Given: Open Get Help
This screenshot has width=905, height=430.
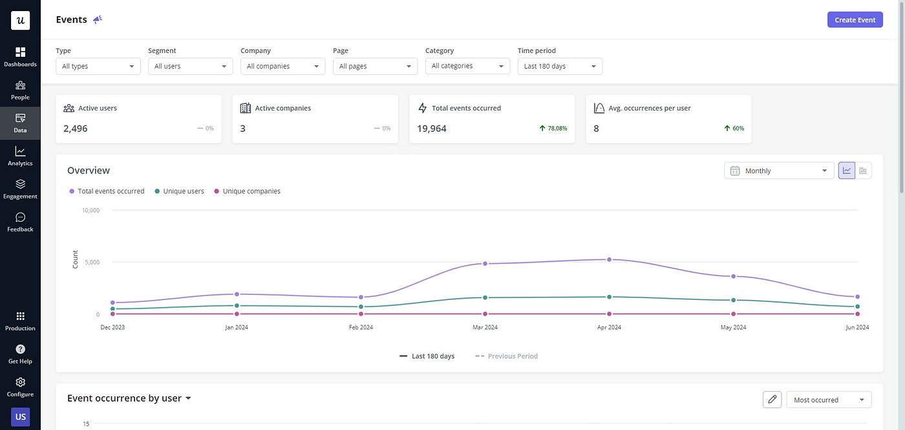Looking at the screenshot, I should [x=20, y=354].
